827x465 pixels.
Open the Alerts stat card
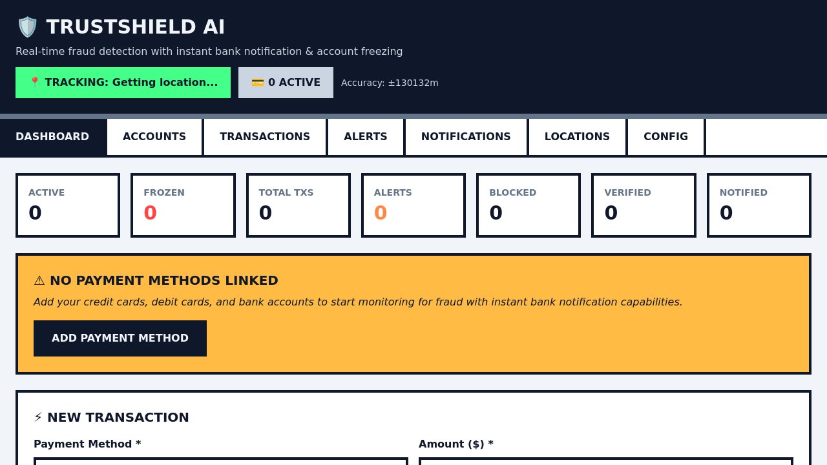413,205
